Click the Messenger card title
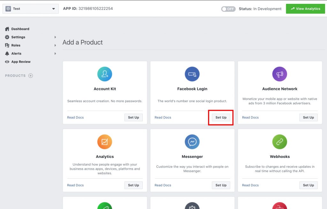The width and height of the screenshot is (327, 209). [192, 156]
